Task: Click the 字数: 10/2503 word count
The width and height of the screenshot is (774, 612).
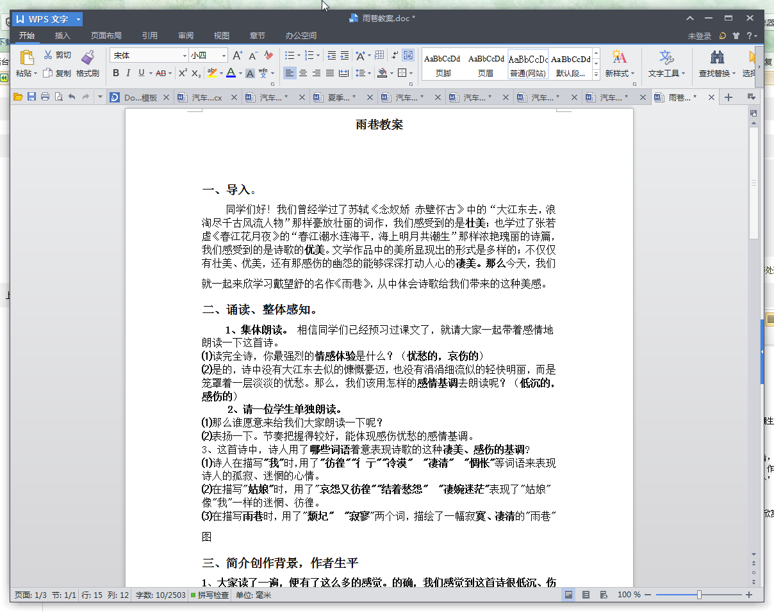Action: pos(160,595)
